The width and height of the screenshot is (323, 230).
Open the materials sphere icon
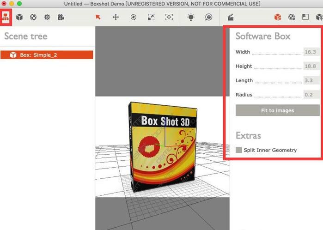pyautogui.click(x=33, y=17)
